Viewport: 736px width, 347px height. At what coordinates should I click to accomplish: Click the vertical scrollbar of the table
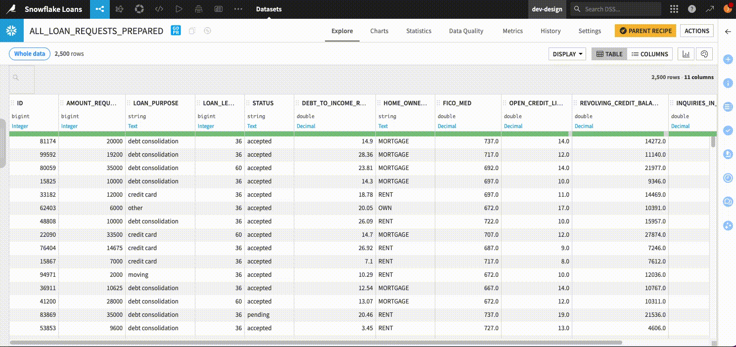pyautogui.click(x=713, y=142)
